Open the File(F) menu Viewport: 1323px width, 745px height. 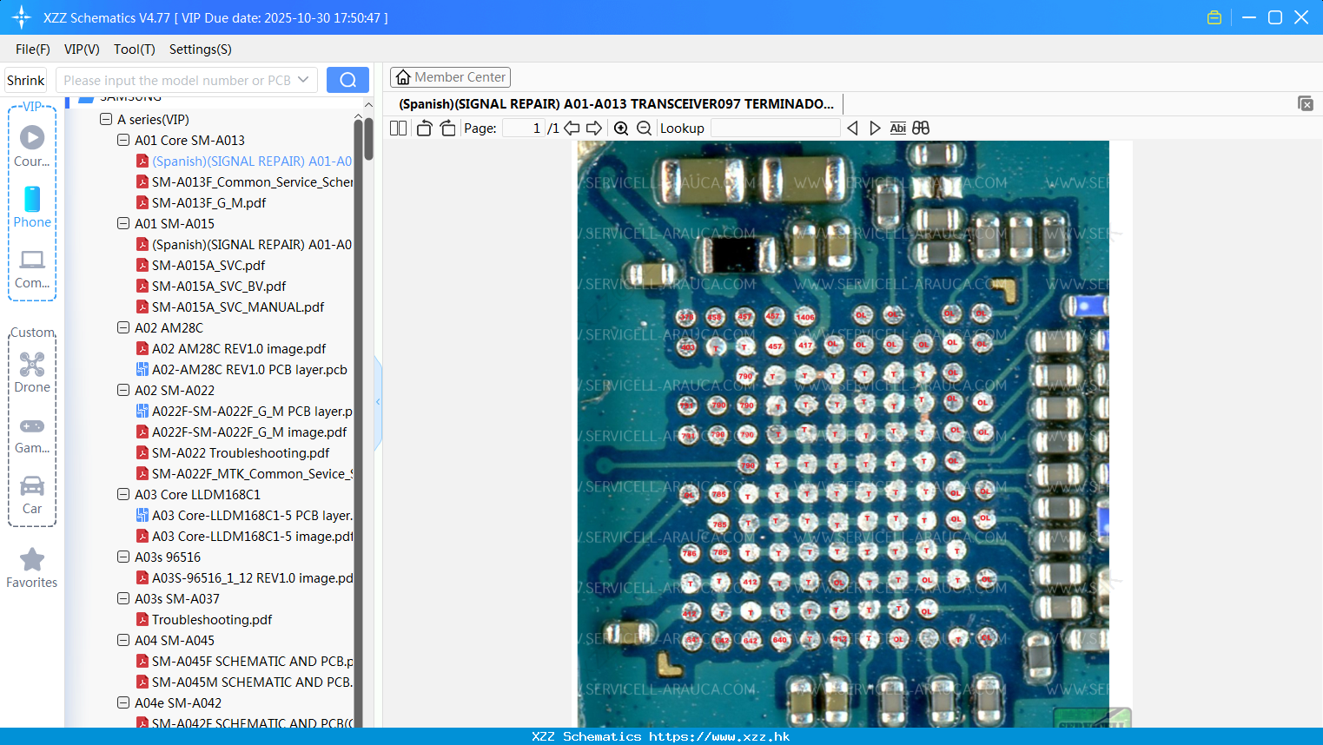(x=33, y=49)
